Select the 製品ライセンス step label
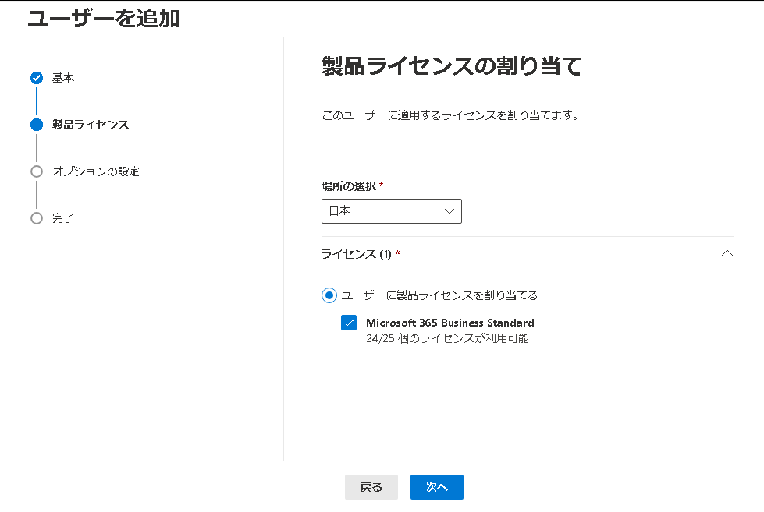 (91, 125)
